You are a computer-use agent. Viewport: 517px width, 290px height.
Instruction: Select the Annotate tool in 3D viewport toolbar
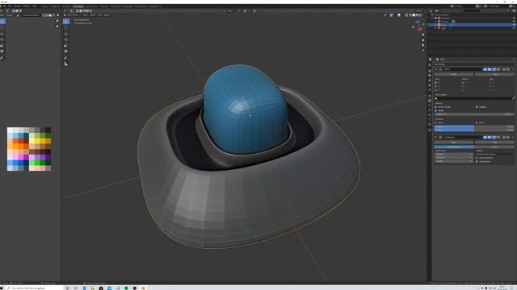(66, 58)
